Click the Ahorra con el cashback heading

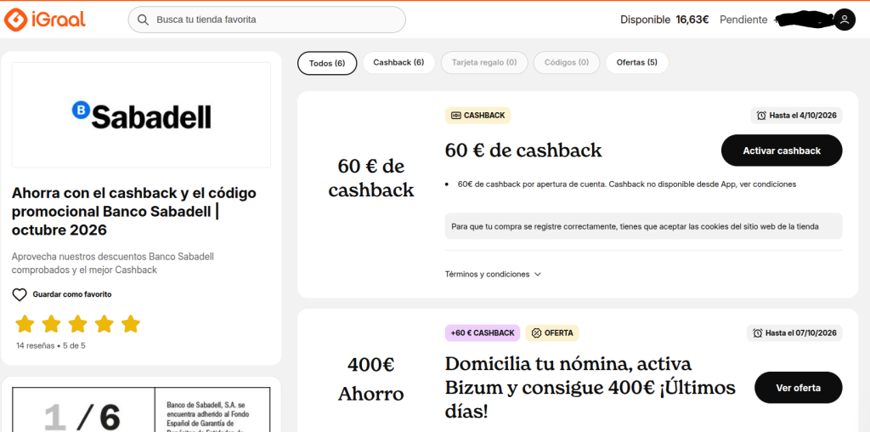pos(134,212)
